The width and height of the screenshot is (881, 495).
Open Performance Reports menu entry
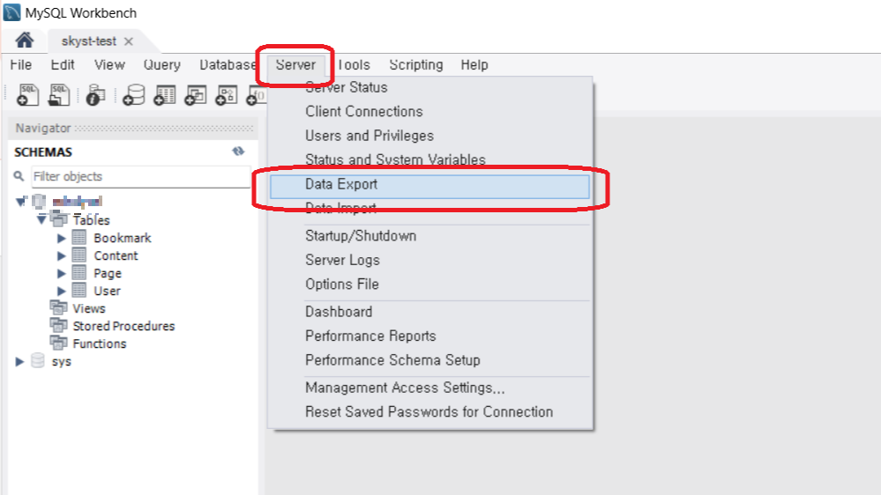coord(429,336)
